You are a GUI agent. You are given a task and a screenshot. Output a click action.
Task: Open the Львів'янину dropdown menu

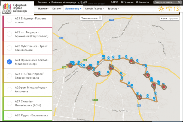[x=73, y=9]
